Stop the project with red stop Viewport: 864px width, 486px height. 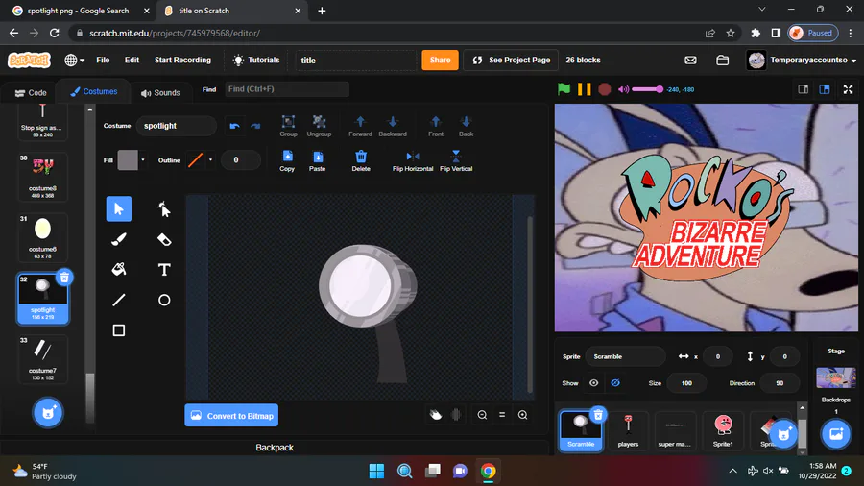pyautogui.click(x=605, y=89)
